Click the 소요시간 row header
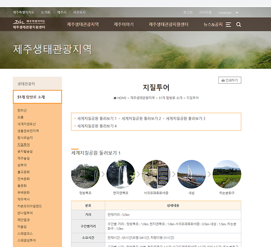This screenshot has height=247, width=271. pyautogui.click(x=88, y=238)
